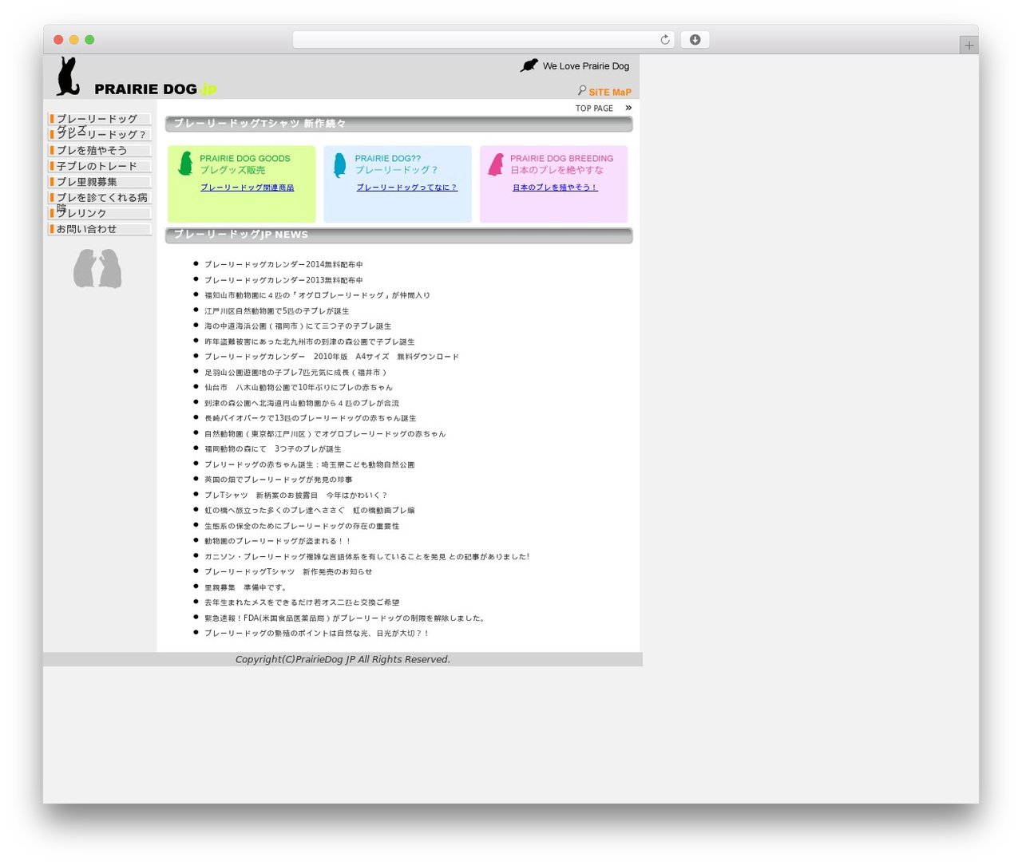Go to TOP PAGE link
1022x865 pixels.
click(x=594, y=109)
